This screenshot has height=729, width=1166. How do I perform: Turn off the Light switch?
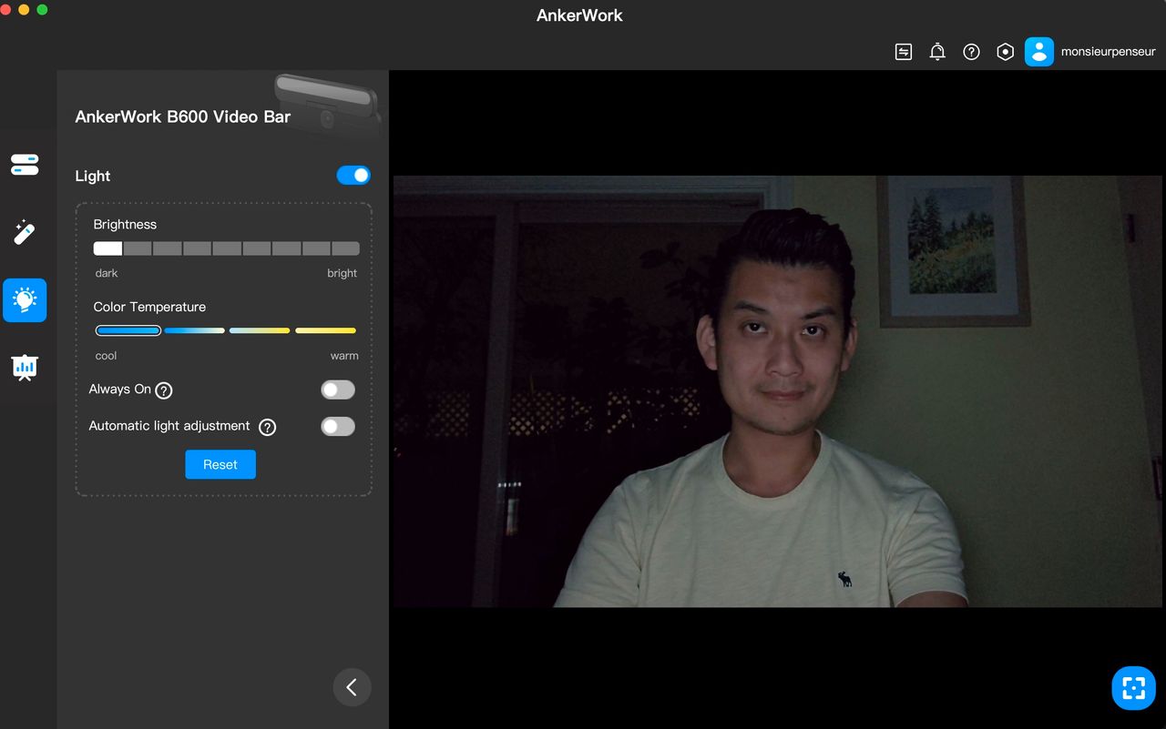[353, 175]
